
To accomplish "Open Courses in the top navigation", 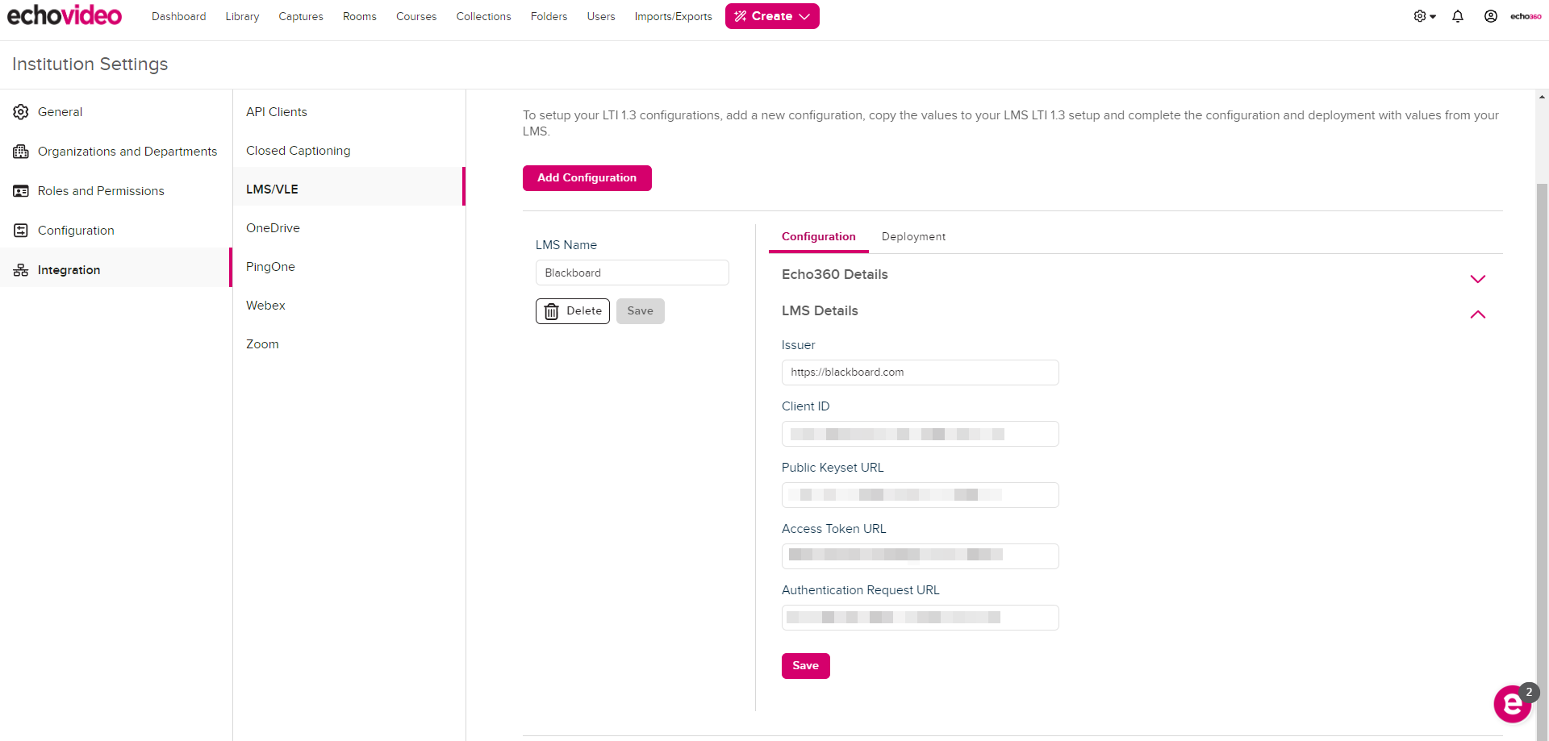I will tap(416, 16).
